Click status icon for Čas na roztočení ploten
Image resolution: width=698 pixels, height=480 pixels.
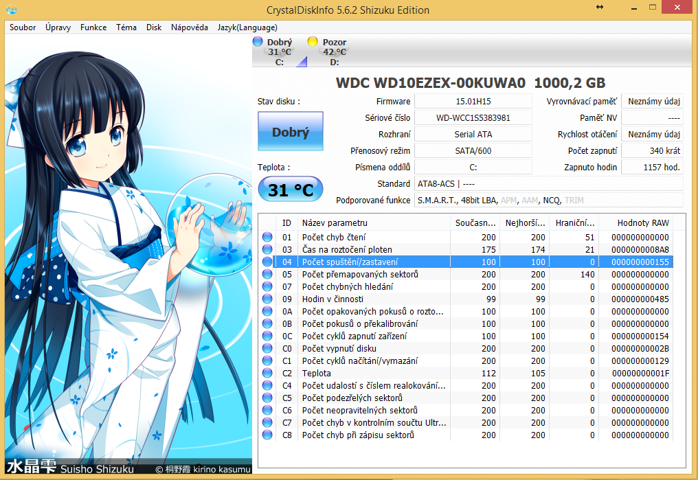(267, 249)
